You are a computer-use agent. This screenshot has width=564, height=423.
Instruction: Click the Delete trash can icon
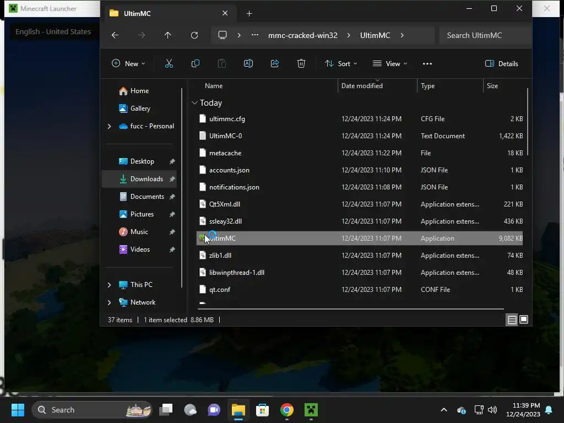[x=301, y=64]
